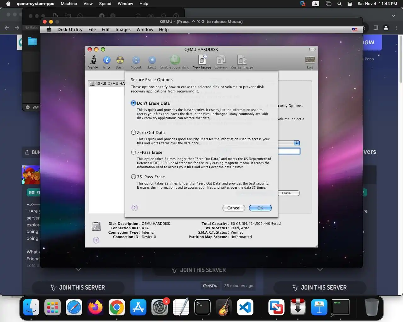Open guest Apple menu in QEMU window

pos(49,30)
